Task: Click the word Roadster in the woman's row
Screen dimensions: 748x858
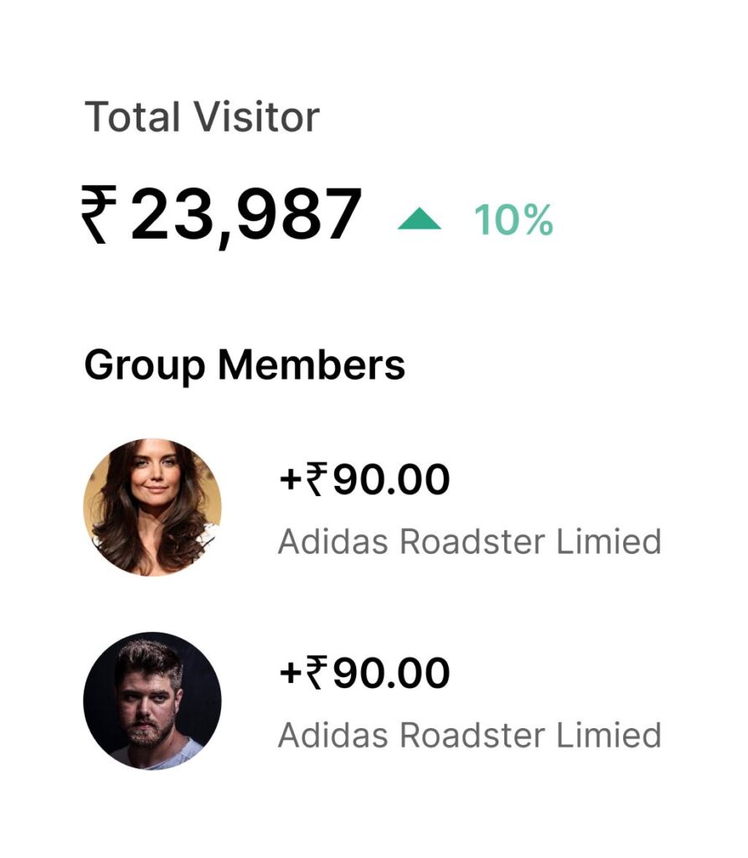Action: coord(472,542)
